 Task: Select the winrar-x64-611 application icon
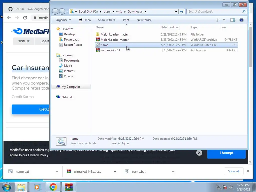coord(98,50)
